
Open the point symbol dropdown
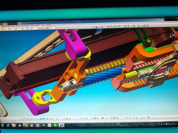25,29
